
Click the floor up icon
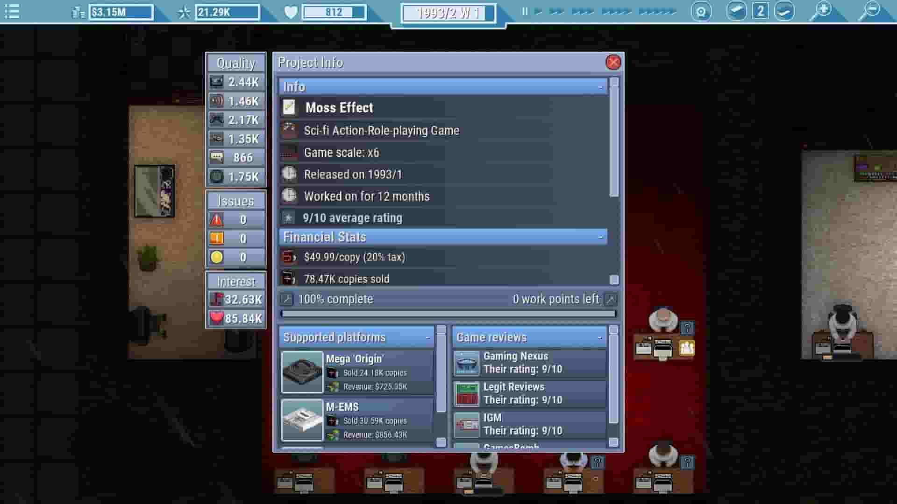coord(736,11)
